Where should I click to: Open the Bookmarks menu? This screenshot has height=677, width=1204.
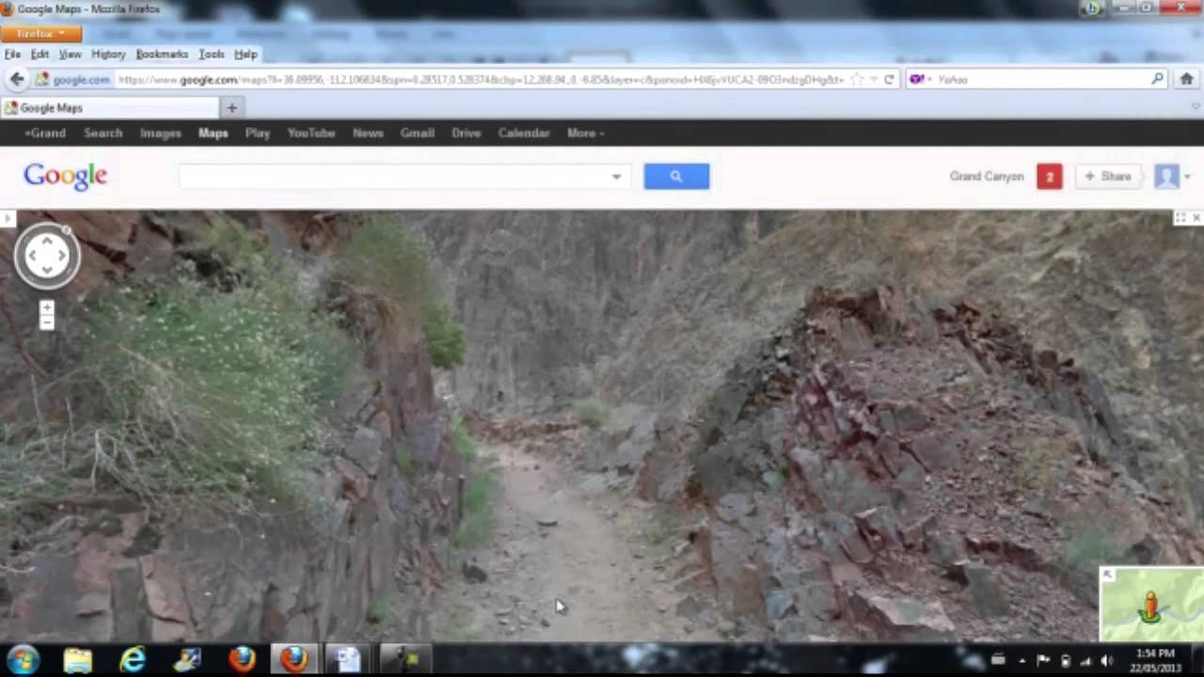point(162,54)
